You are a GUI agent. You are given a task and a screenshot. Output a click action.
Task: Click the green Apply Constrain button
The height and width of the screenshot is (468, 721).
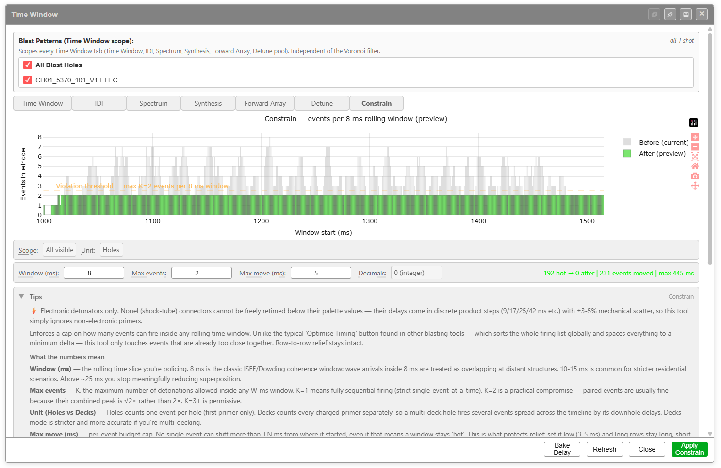pyautogui.click(x=689, y=449)
